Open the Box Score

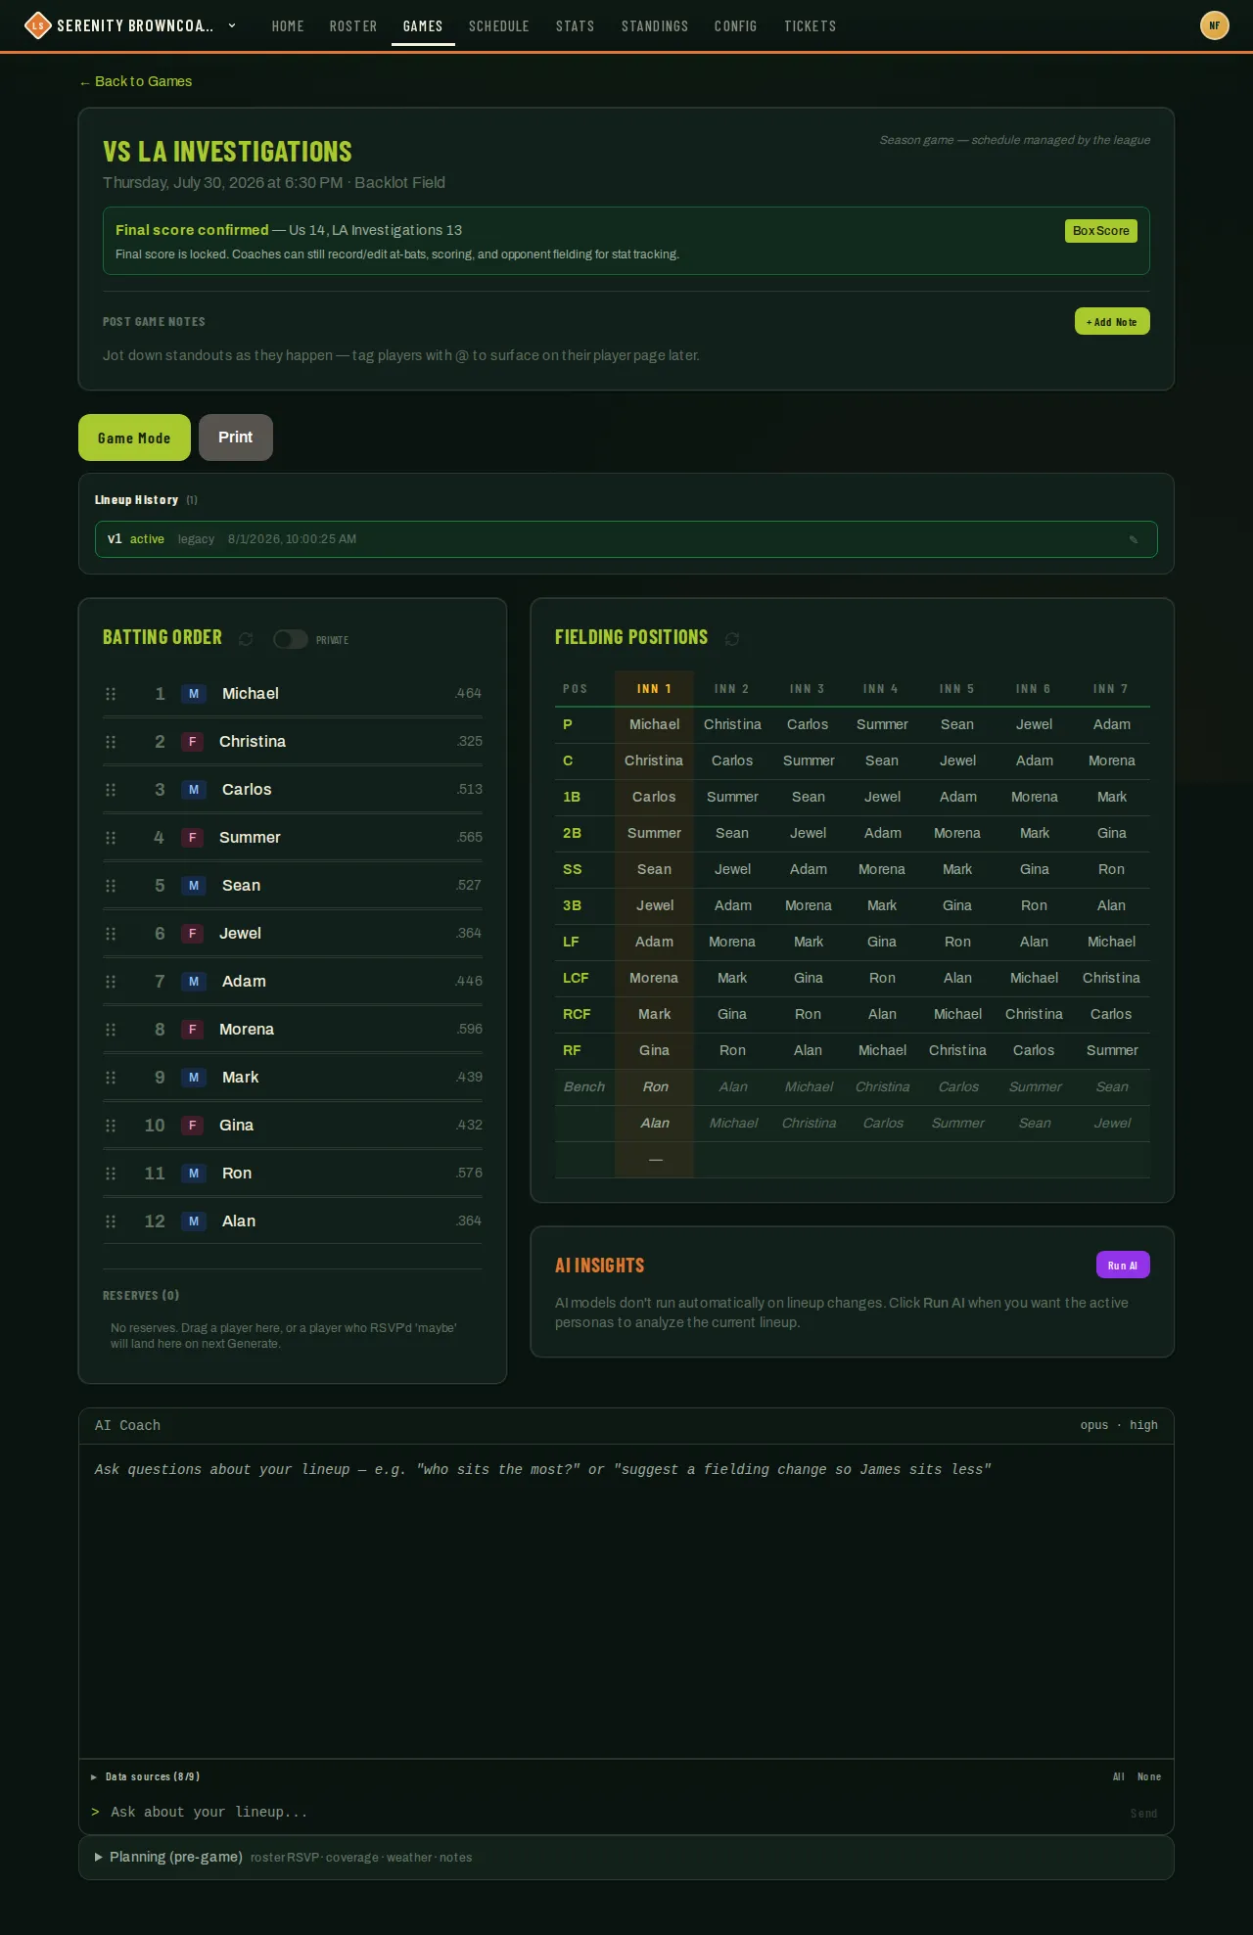click(1101, 231)
